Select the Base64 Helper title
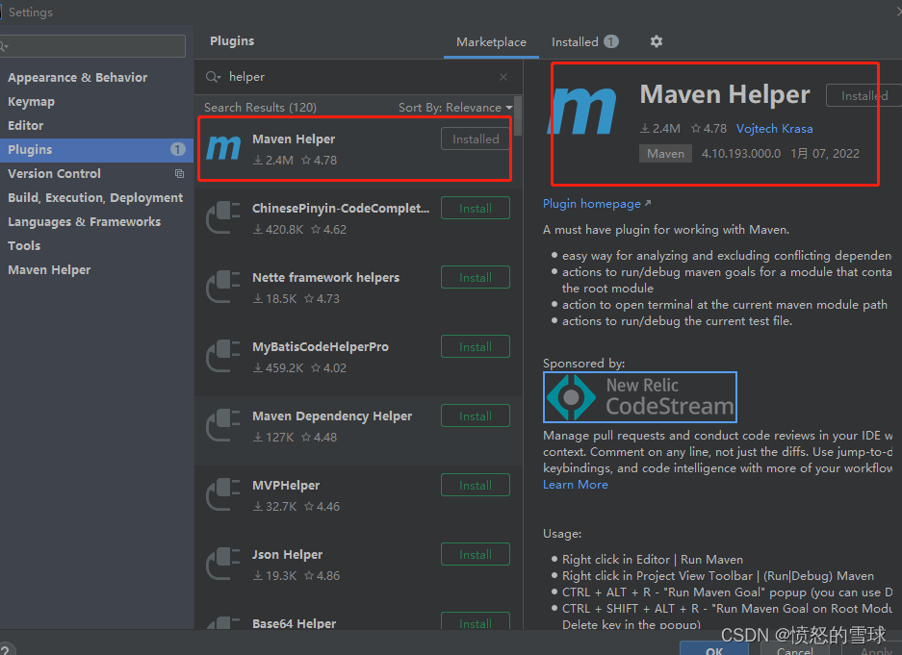The height and width of the screenshot is (655, 902). (x=294, y=623)
